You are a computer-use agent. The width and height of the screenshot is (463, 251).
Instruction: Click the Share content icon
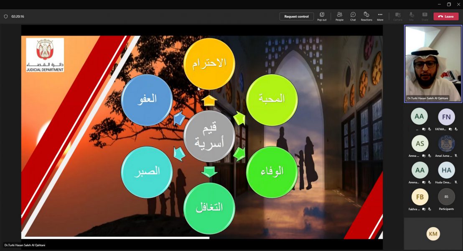424,16
